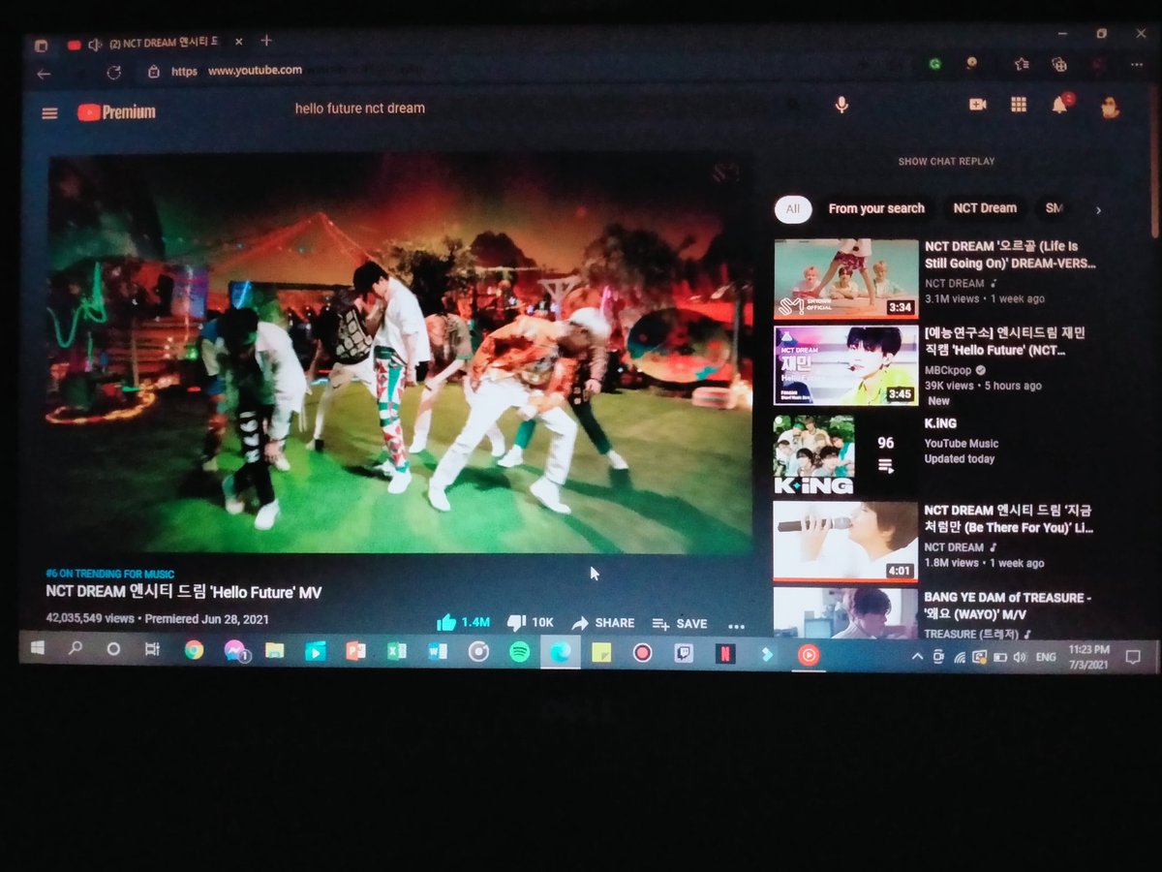This screenshot has width=1162, height=872.
Task: Start voice search with microphone icon
Action: tap(841, 105)
